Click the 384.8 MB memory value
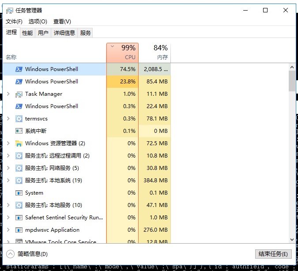298x271 pixels. 155,181
